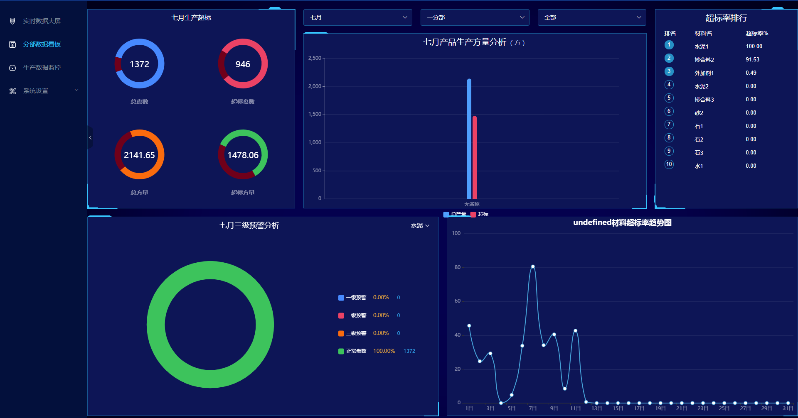798x418 pixels.
Task: Click the rank 1 badge for 水泥1
Action: pos(669,45)
